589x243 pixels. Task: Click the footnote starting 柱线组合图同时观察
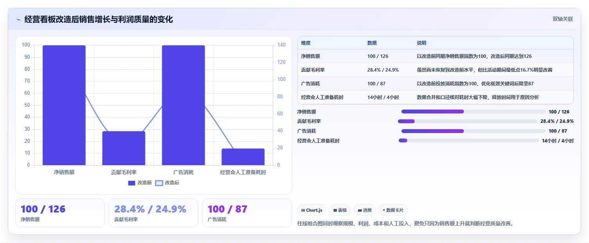405,224
